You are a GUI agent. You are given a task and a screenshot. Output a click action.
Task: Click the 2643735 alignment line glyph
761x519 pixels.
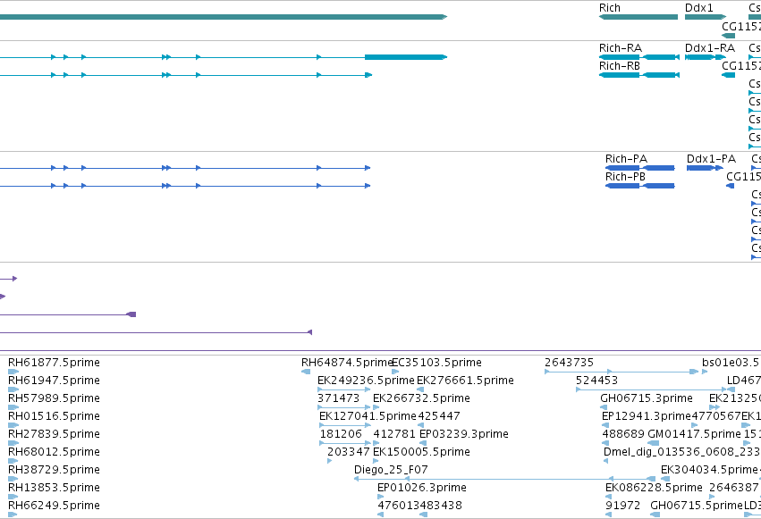(621, 372)
